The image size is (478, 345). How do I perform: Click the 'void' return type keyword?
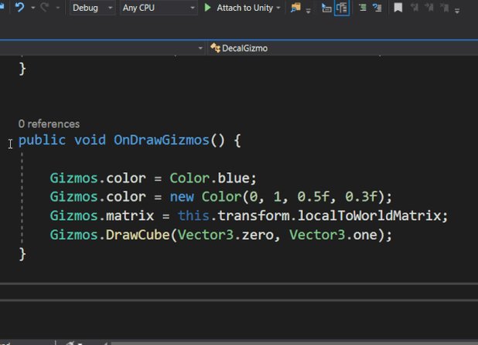(x=90, y=140)
